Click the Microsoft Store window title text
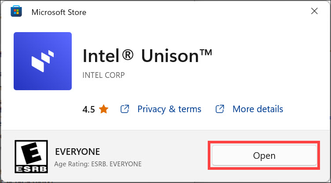 (59, 12)
